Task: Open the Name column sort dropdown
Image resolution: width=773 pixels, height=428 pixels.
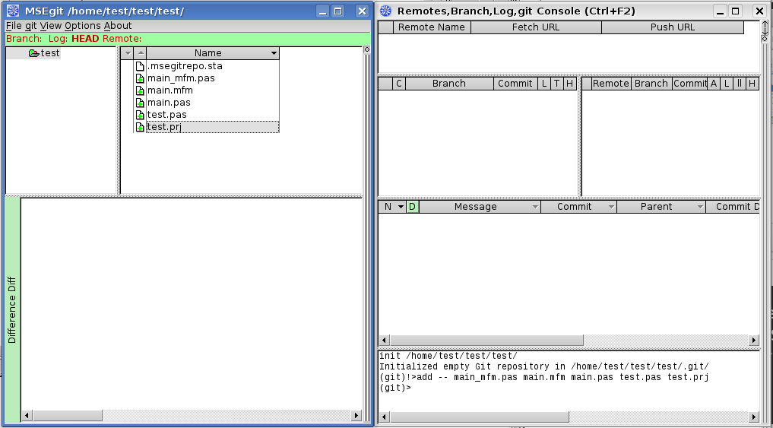Action: (274, 53)
